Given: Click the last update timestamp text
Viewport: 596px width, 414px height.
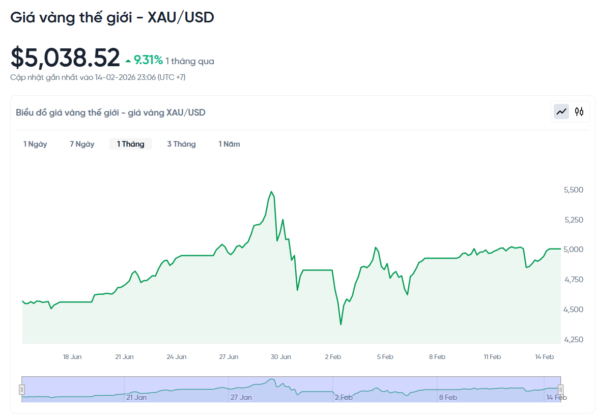Looking at the screenshot, I should (x=99, y=77).
